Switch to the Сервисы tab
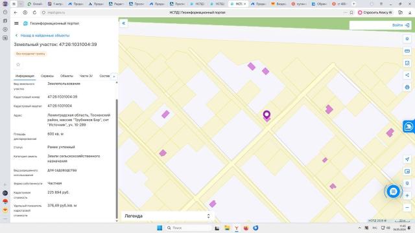The height and width of the screenshot is (233, 415). (x=47, y=76)
